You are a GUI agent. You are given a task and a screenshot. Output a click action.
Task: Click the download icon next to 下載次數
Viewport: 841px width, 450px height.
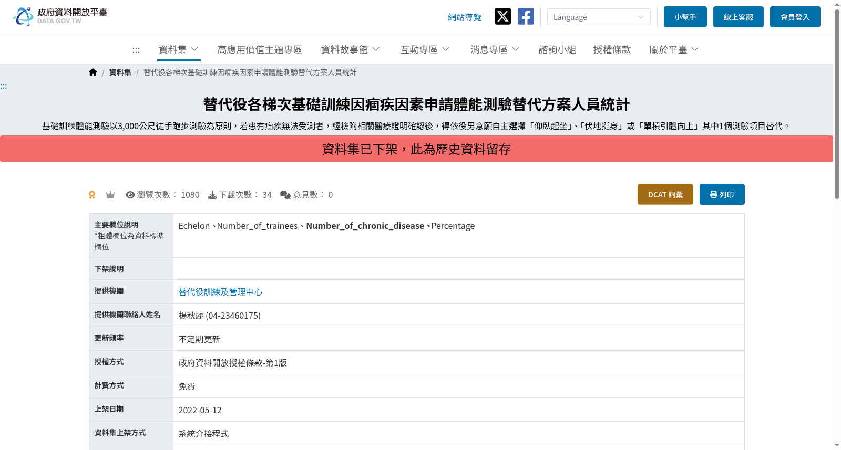click(212, 195)
